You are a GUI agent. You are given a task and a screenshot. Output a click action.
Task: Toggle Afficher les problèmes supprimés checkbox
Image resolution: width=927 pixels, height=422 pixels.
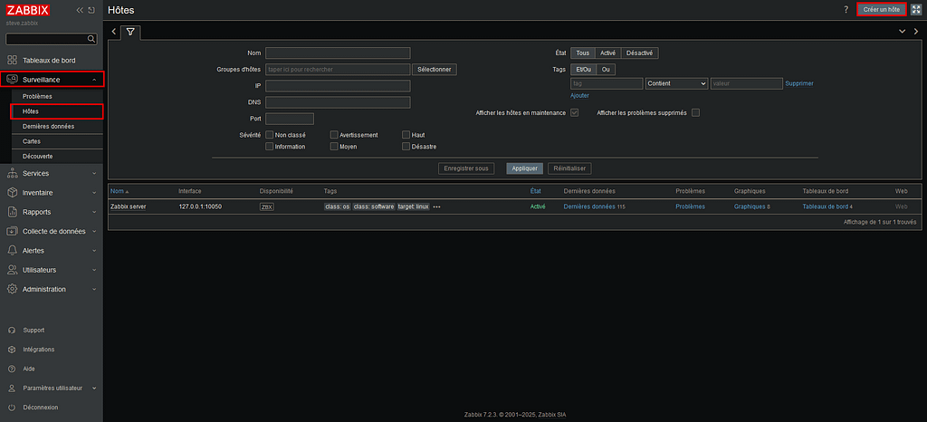(695, 112)
